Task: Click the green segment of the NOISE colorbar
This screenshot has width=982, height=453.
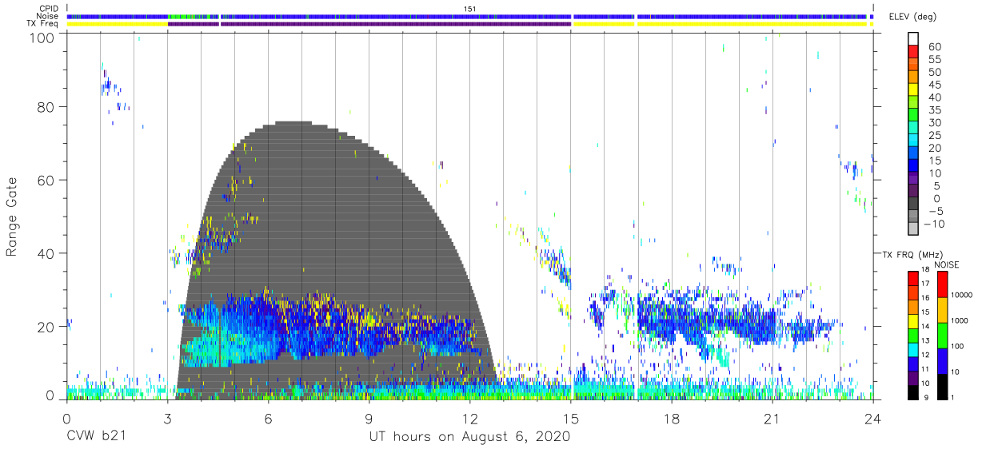Action: click(x=942, y=336)
